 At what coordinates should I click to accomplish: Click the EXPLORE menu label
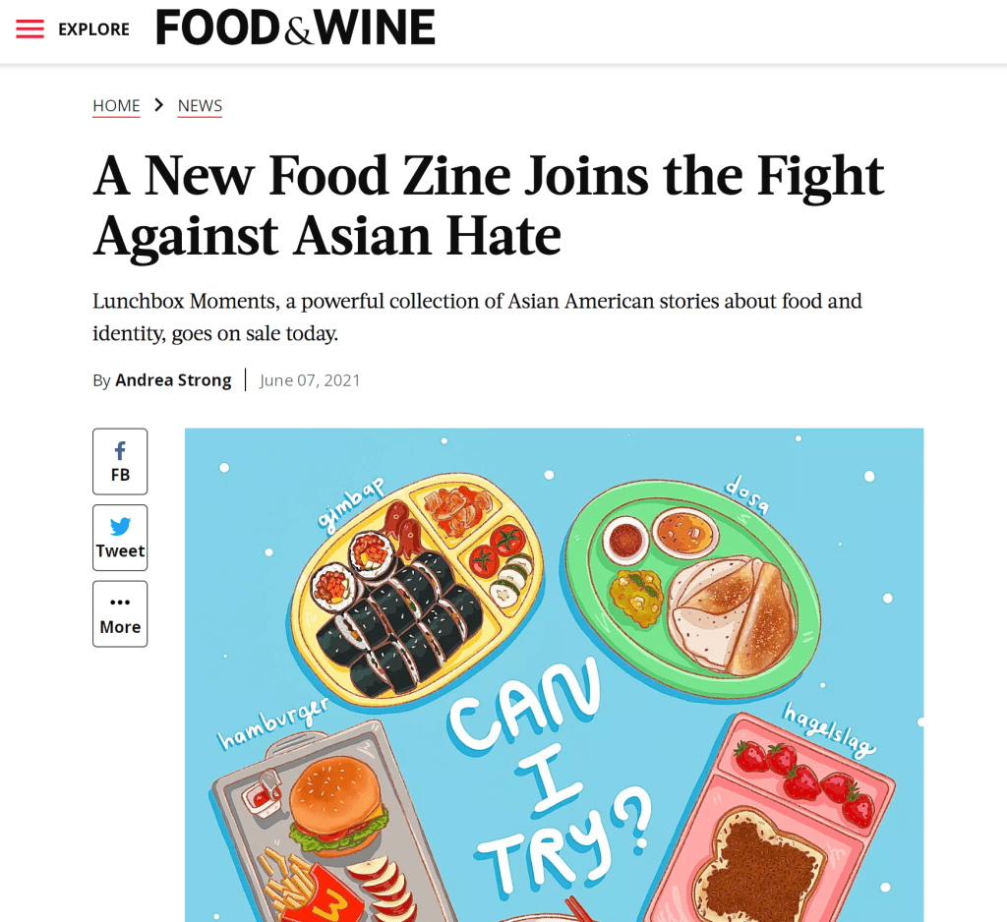[93, 29]
